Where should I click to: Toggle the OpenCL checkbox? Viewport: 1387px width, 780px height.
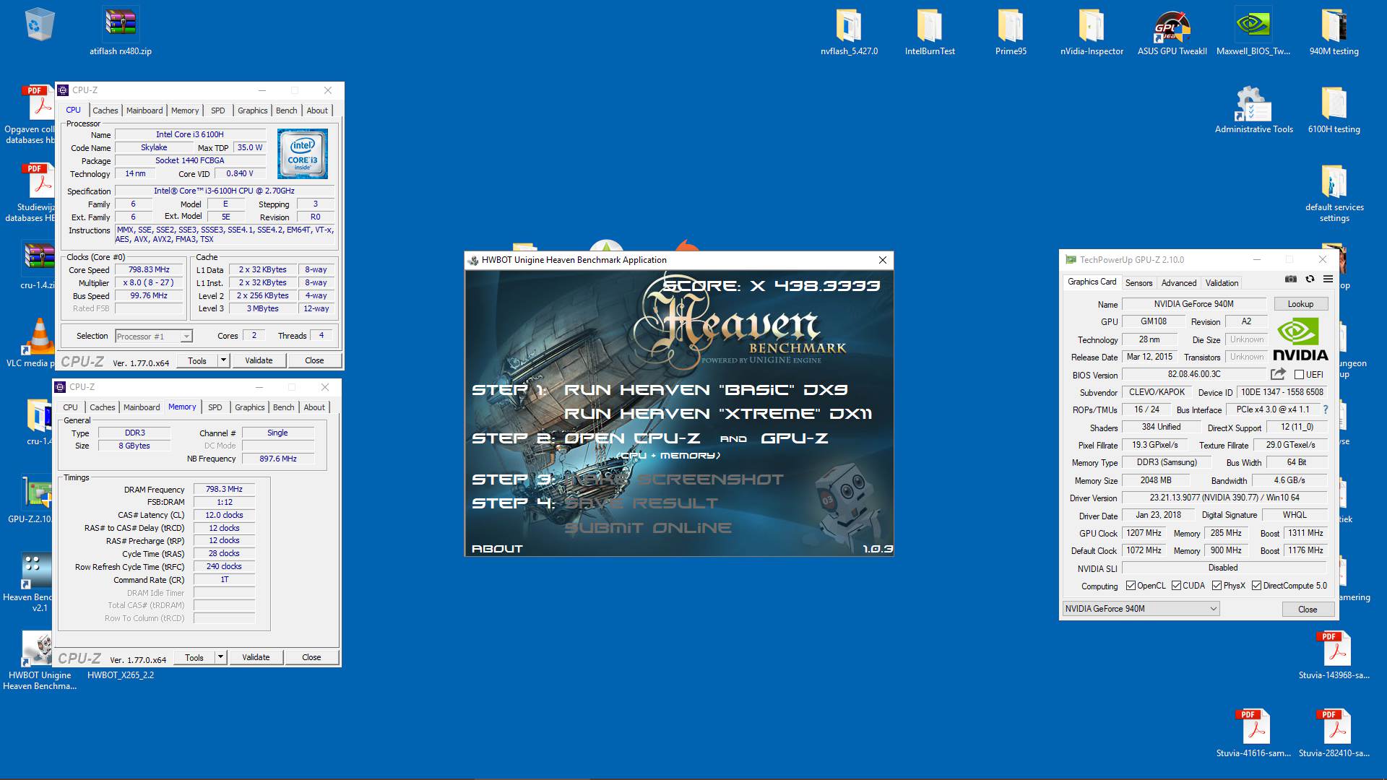[x=1131, y=586]
